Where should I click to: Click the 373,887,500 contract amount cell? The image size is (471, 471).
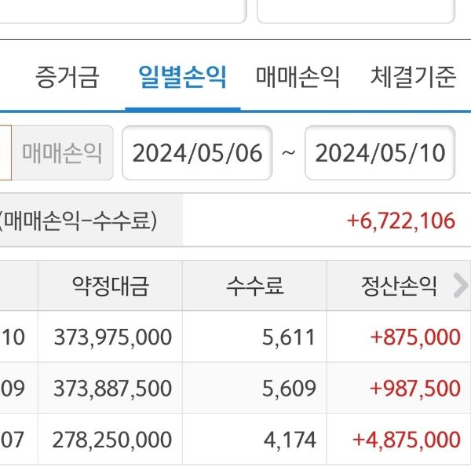[113, 389]
